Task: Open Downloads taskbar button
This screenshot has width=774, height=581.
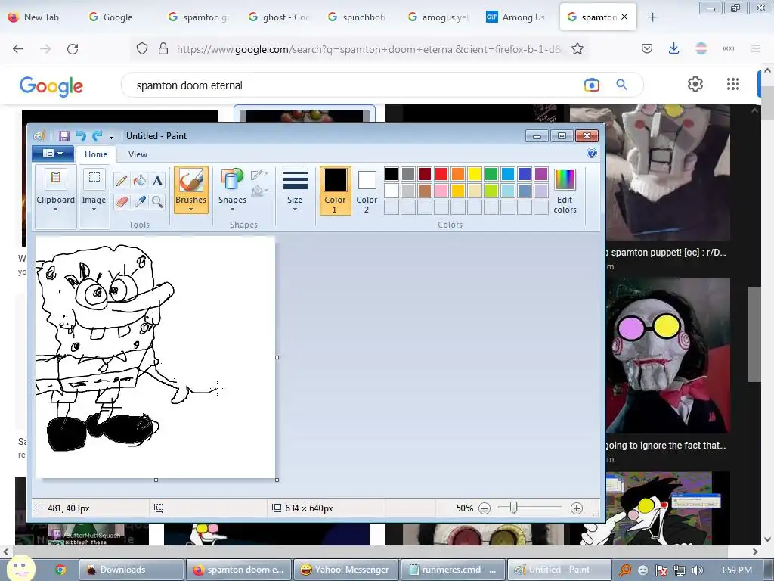Action: [x=131, y=570]
